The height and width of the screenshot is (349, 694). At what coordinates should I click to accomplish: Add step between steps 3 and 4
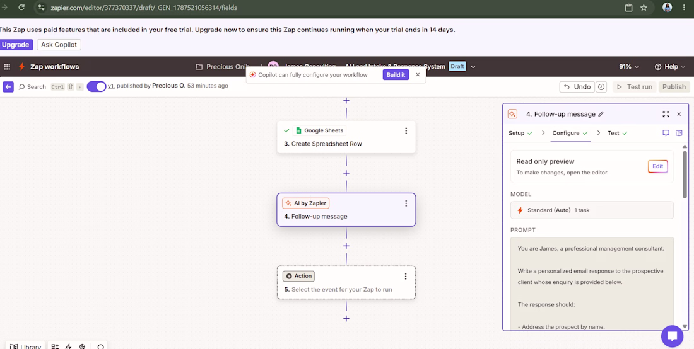tap(346, 173)
